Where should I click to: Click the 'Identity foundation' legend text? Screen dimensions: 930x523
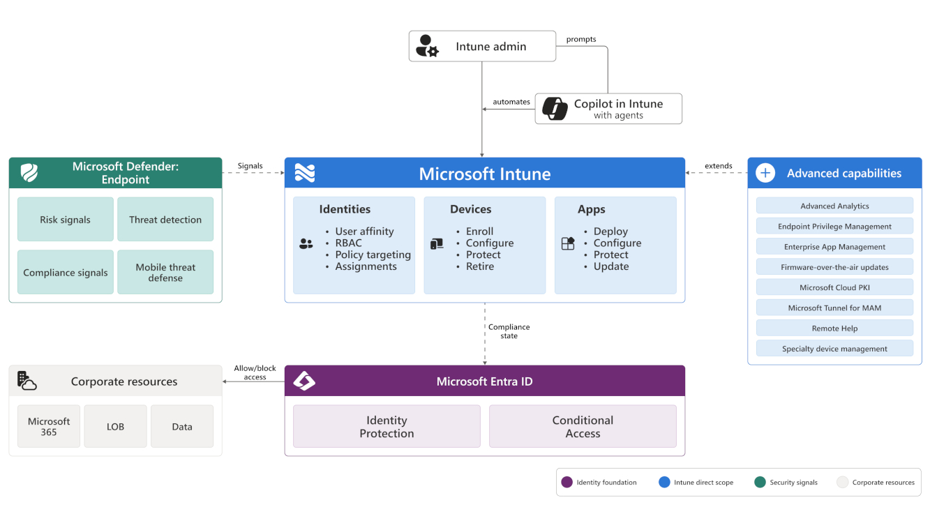[606, 482]
